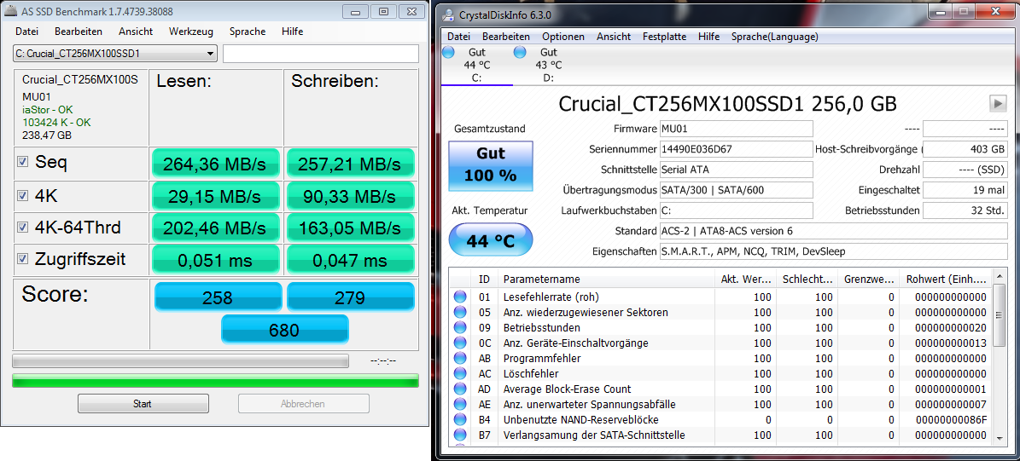Image resolution: width=1020 pixels, height=461 pixels.
Task: Click the ID column header
Action: (x=486, y=279)
